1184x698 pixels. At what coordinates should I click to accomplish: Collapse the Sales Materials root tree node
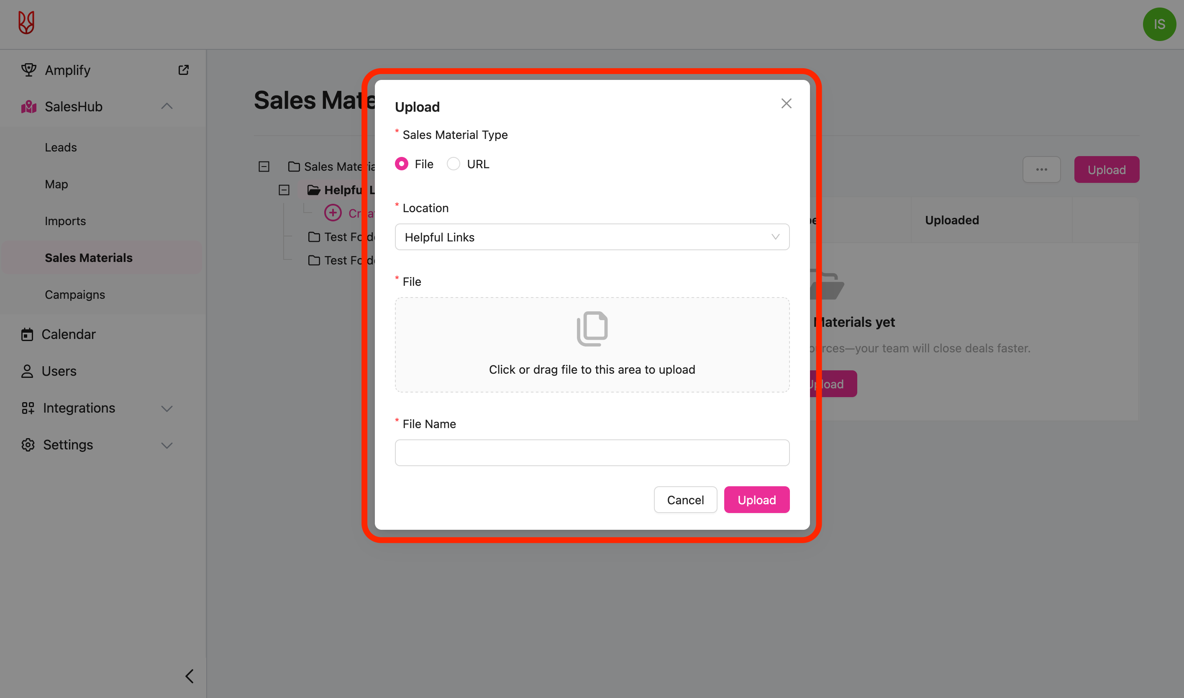pos(264,167)
